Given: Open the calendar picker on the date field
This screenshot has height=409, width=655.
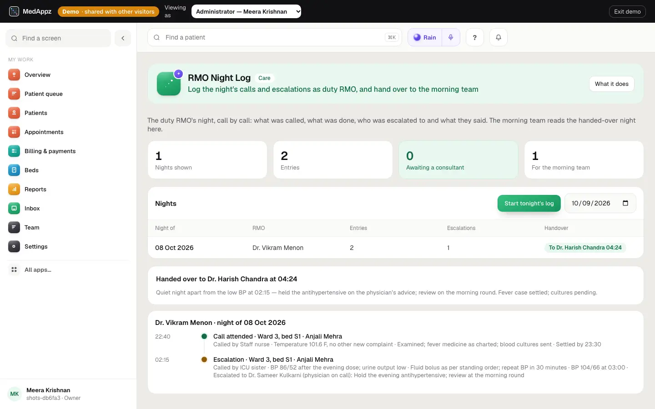Looking at the screenshot, I should [625, 203].
